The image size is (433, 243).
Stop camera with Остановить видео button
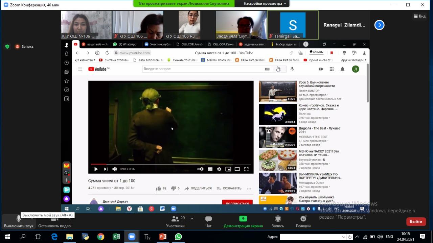54,222
